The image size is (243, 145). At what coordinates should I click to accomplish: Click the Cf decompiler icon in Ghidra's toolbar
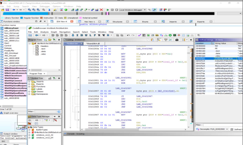(x=161, y=35)
